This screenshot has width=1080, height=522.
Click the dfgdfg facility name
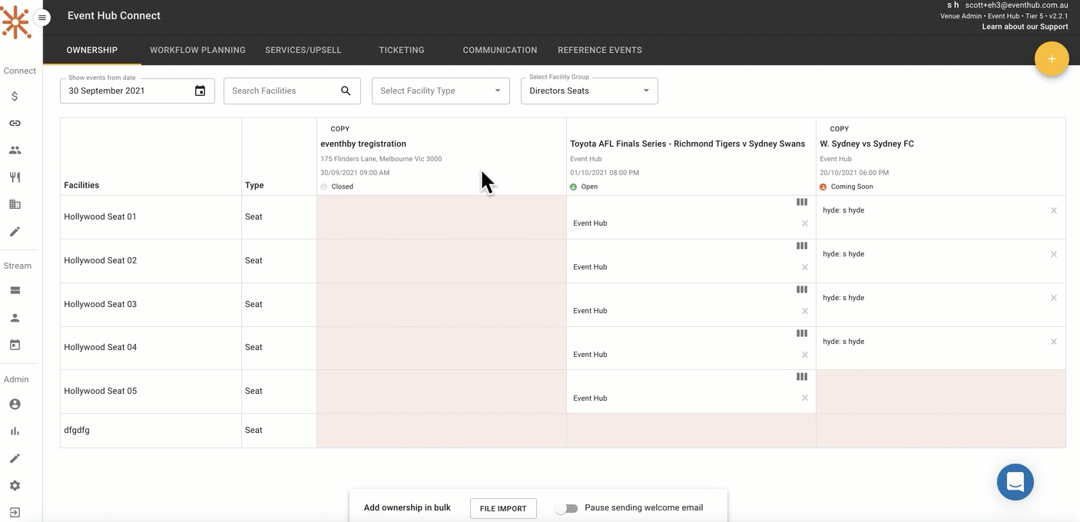coord(77,431)
